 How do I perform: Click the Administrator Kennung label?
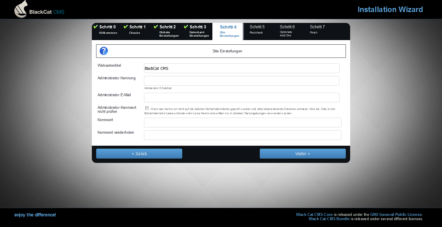(x=117, y=78)
